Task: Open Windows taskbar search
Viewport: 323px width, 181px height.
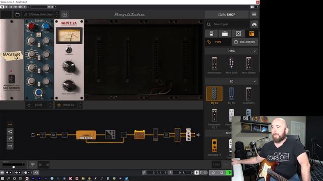Action: [x=9, y=178]
